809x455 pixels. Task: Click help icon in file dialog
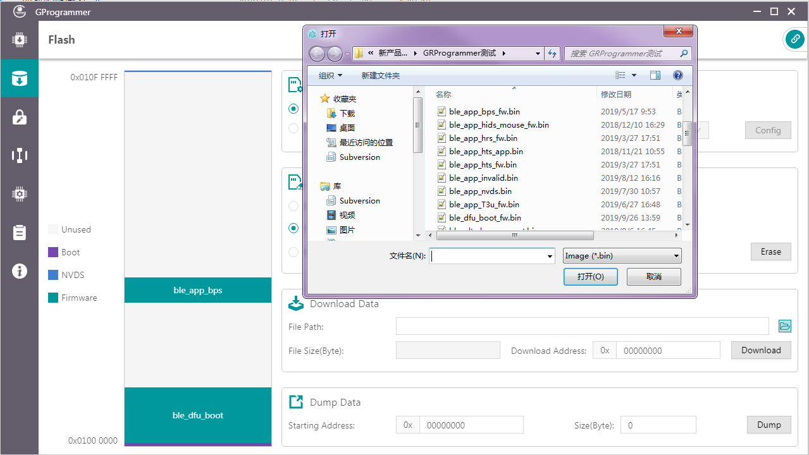coord(677,75)
